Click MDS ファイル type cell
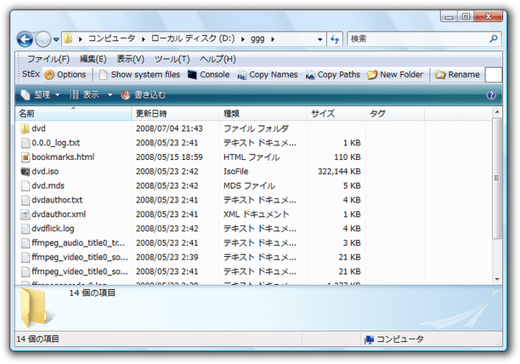Viewport: 520px width, 364px height. click(x=250, y=185)
